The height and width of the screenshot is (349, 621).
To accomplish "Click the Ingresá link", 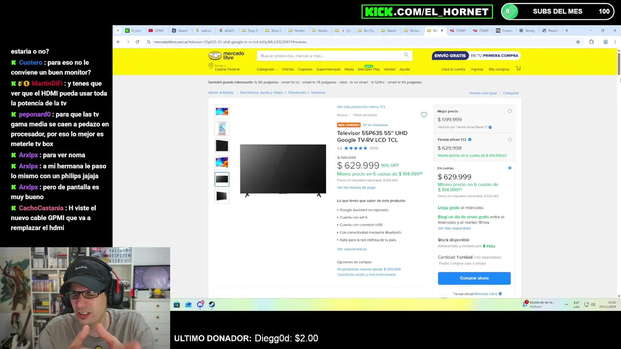I will point(477,69).
